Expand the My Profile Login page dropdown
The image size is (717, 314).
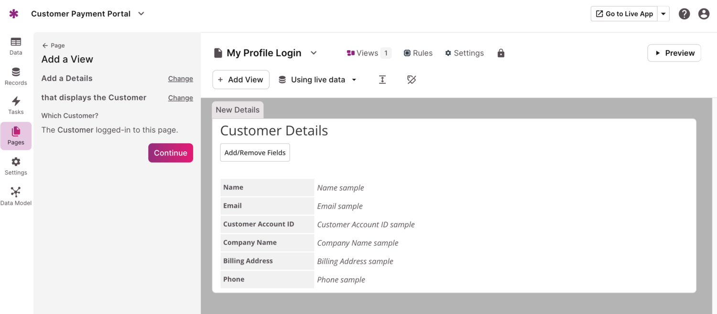[314, 53]
